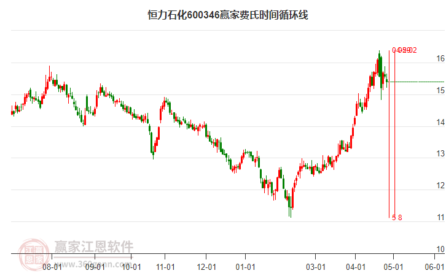Click the red overlapping date label at top
This screenshot has height=276, width=446.
(405, 50)
